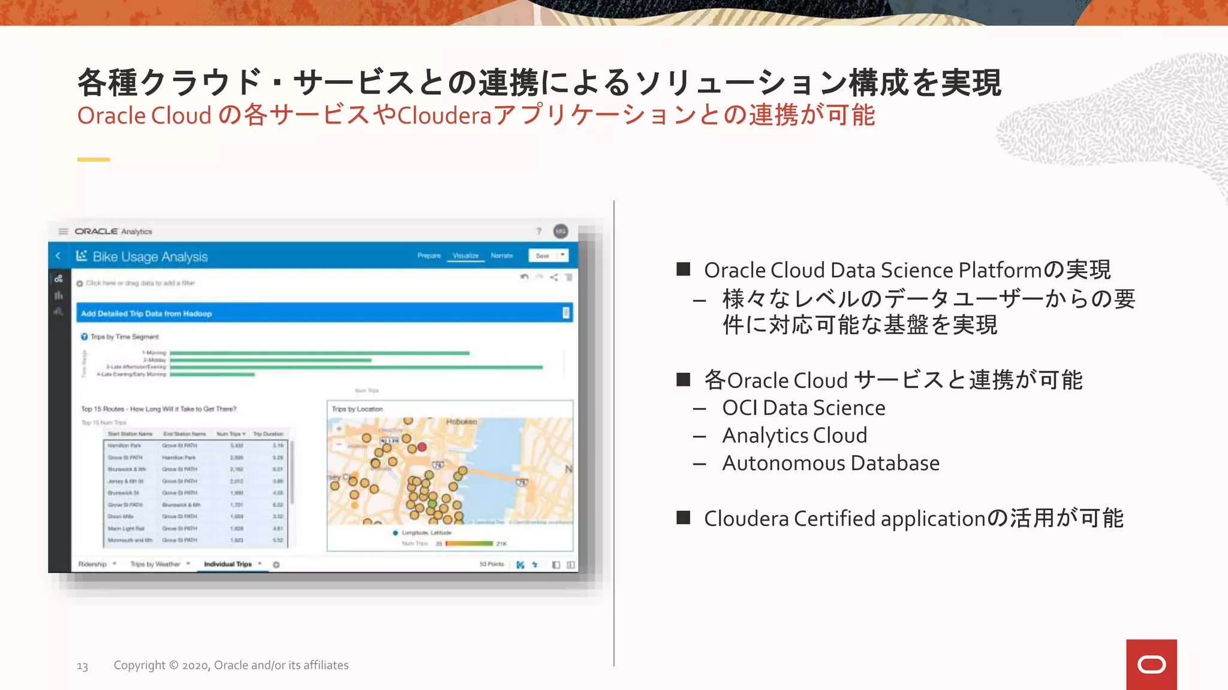Click the routes table vertical scrollbar
1228x690 pixels.
pyautogui.click(x=293, y=473)
